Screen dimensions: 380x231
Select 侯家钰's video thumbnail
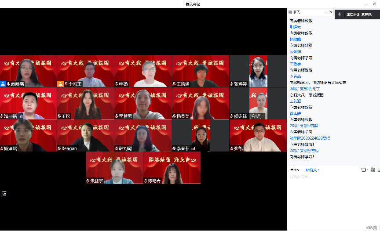pyautogui.click(x=258, y=103)
